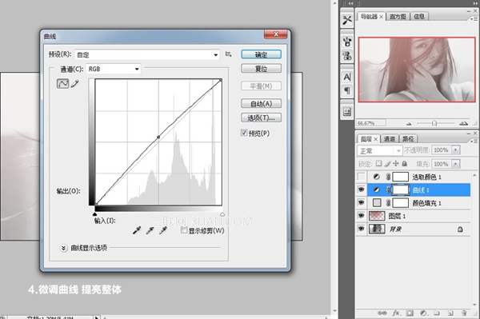Screen dimensions: 480x319
Task: Open the 通道 RGB channel dropdown
Action: pos(114,69)
